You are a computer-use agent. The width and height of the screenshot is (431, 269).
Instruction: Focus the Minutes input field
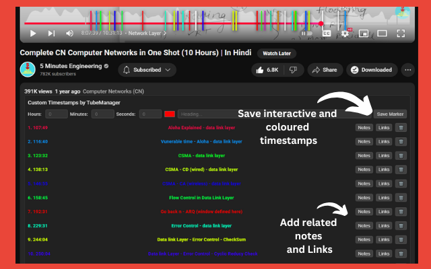click(x=102, y=114)
